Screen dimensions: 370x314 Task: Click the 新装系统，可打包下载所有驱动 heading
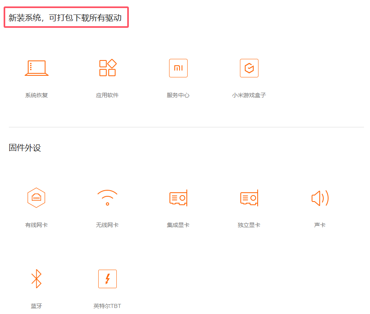point(65,18)
